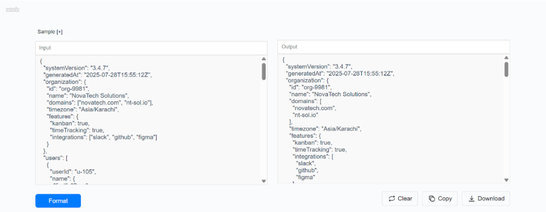Click the "domains": [ line in Output
The height and width of the screenshot is (212, 546).
tap(305, 101)
